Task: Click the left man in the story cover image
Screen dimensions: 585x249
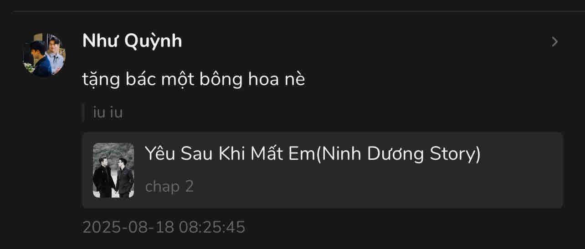Action: (x=104, y=177)
